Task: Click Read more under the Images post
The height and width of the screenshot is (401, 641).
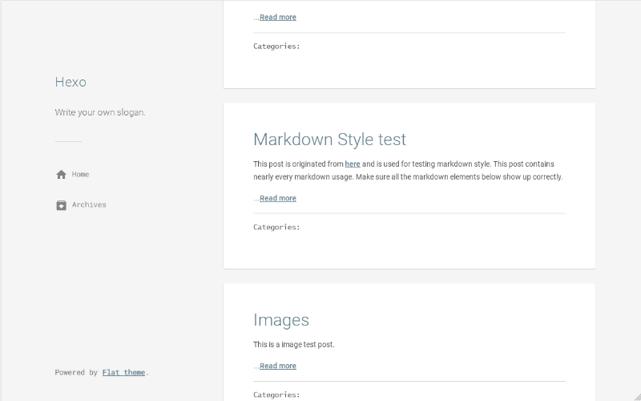Action: click(277, 366)
